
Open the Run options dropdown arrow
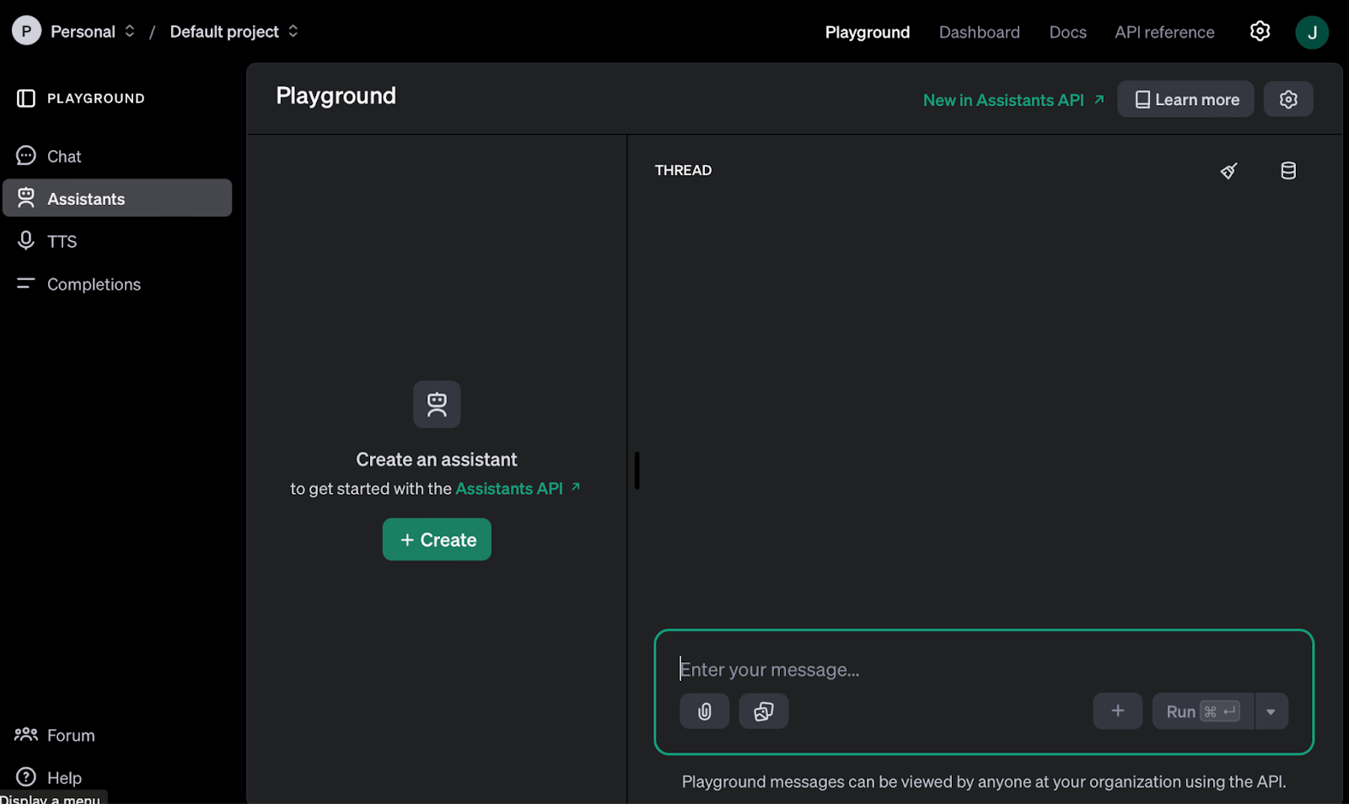point(1271,711)
